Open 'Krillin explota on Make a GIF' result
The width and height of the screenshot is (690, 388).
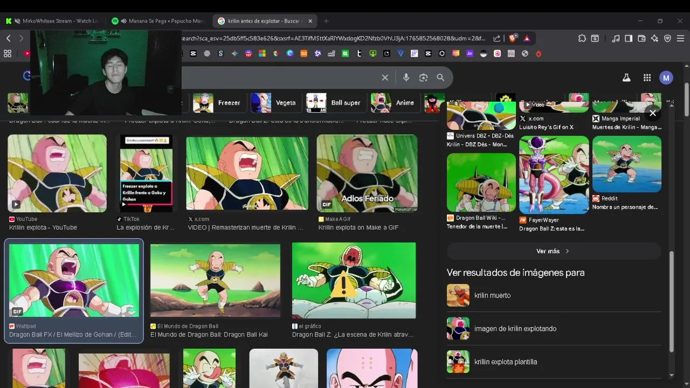(x=358, y=227)
